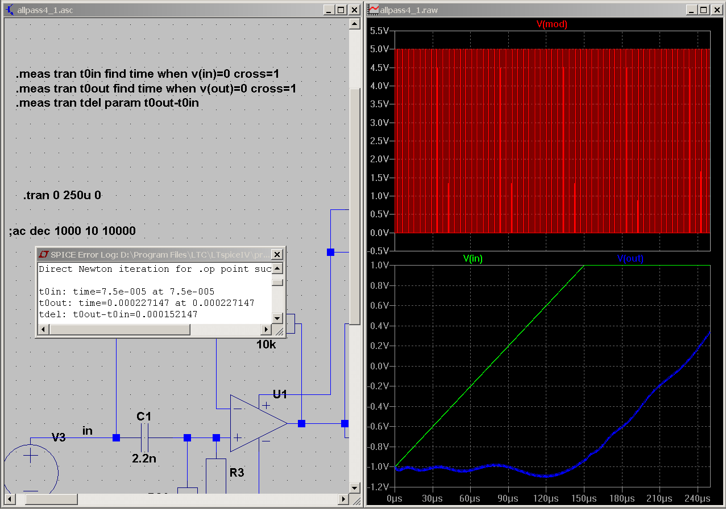Viewport: 726px width, 509px height.
Task: Click error log horizontal scroll right arrow
Action: (x=265, y=329)
